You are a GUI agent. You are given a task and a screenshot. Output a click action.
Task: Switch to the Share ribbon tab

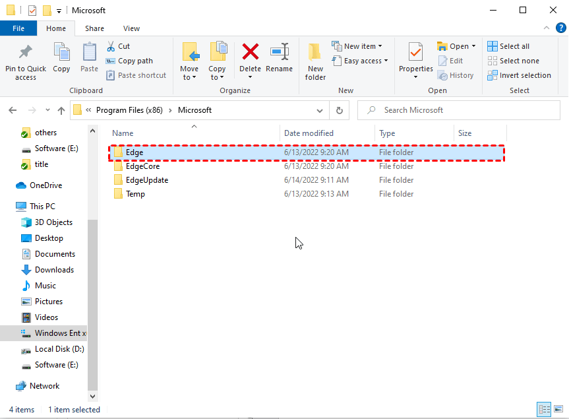pyautogui.click(x=94, y=28)
